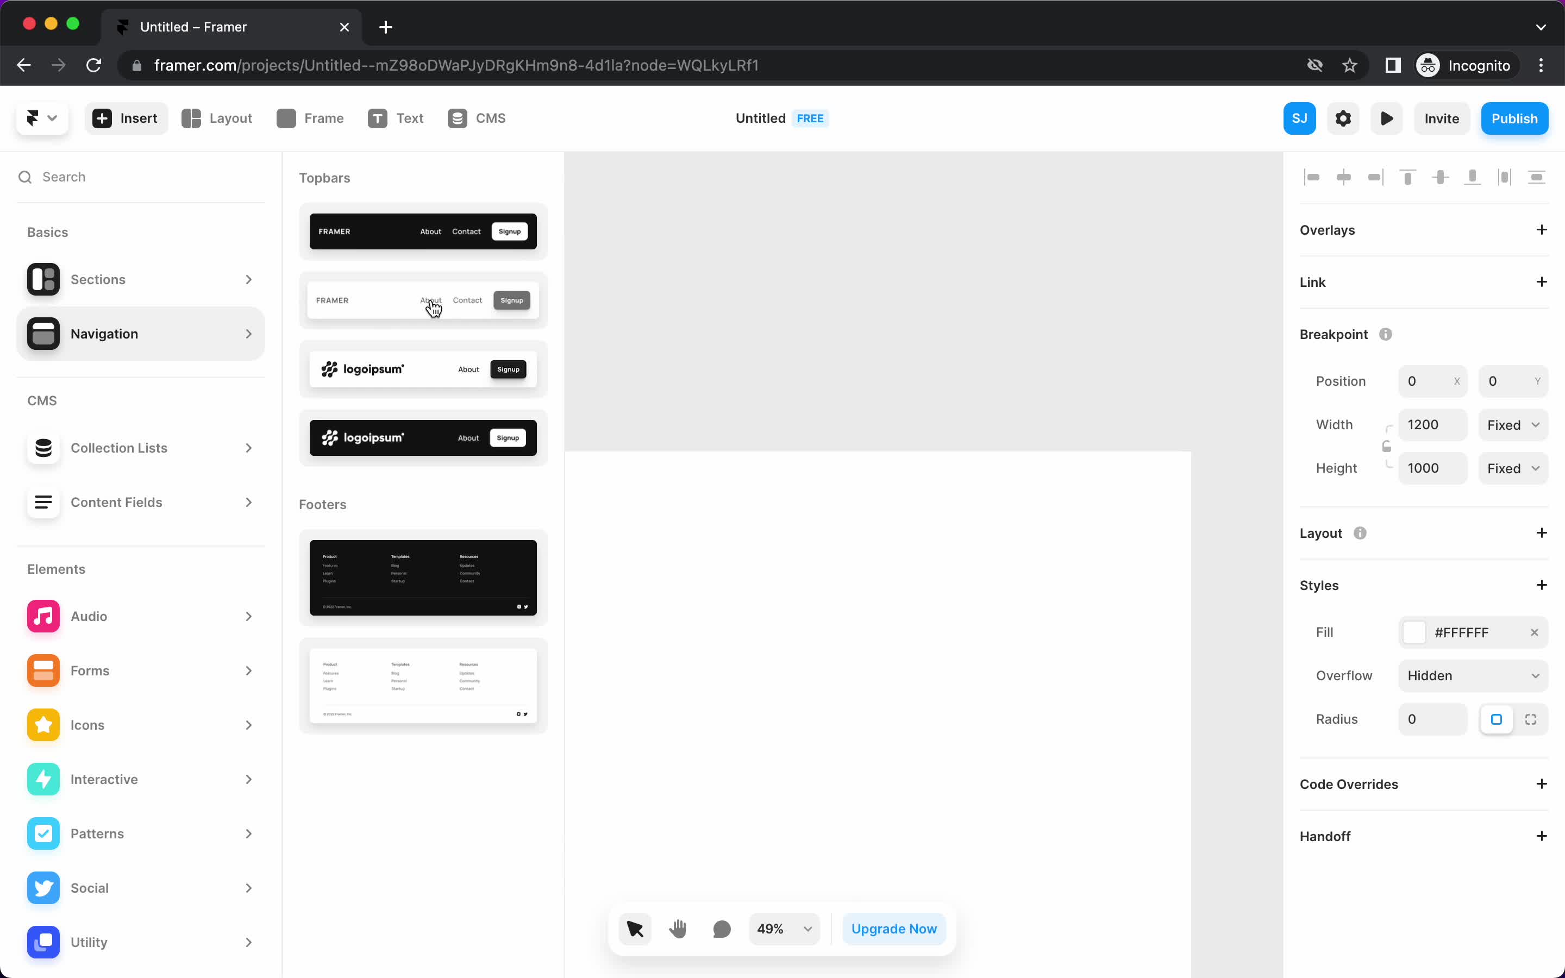Click the Publish button
Screen dimensions: 1565x978
click(x=1514, y=117)
